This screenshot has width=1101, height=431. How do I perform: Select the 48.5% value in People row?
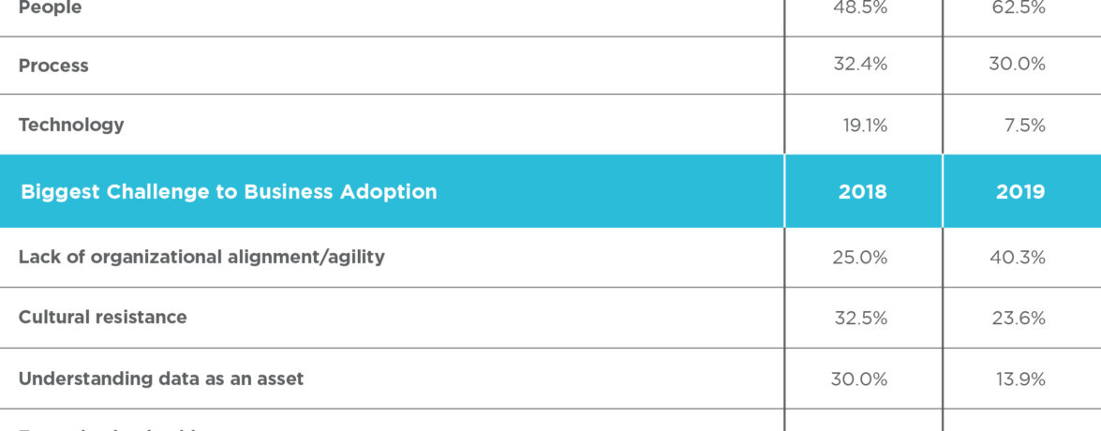click(x=859, y=8)
